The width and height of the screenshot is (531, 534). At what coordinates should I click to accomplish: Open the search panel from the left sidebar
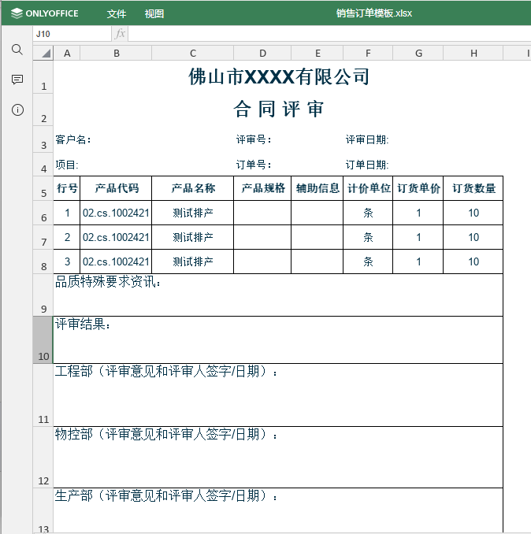point(17,50)
